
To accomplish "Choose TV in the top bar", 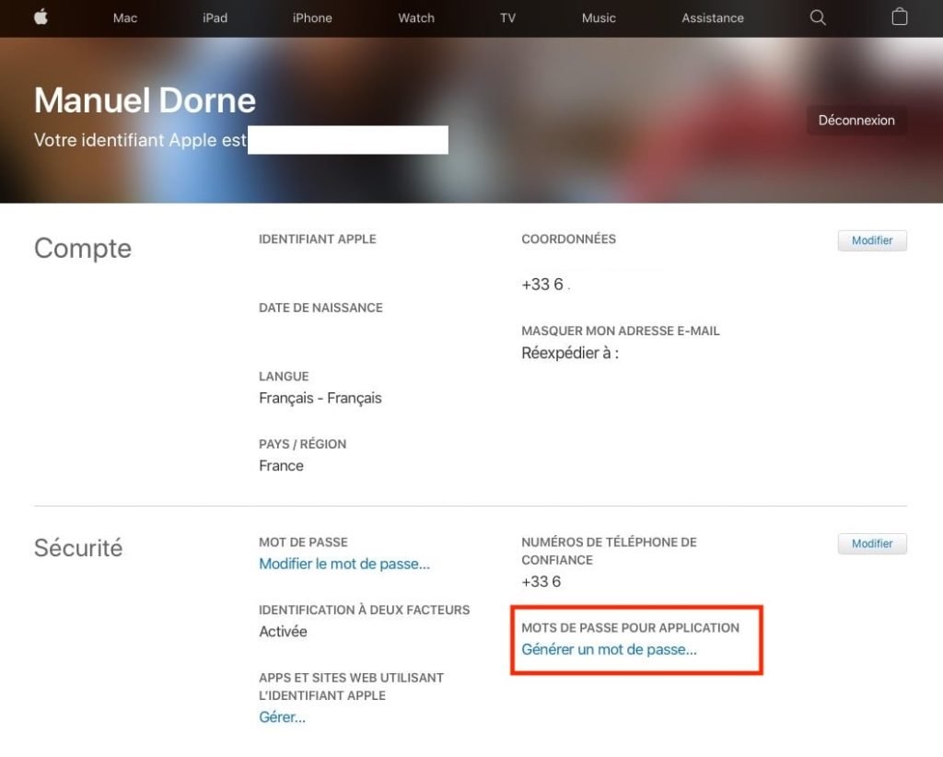I will point(507,18).
